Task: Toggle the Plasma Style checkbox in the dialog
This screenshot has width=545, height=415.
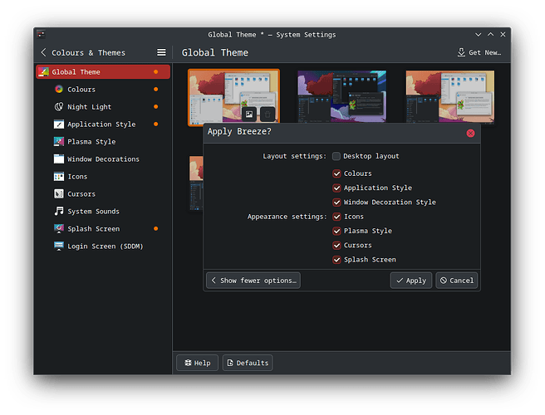Action: click(336, 231)
